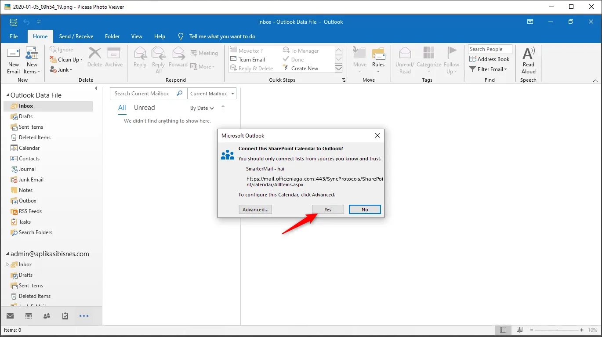
Task: Collapse Outlook Data File tree
Action: click(7, 95)
